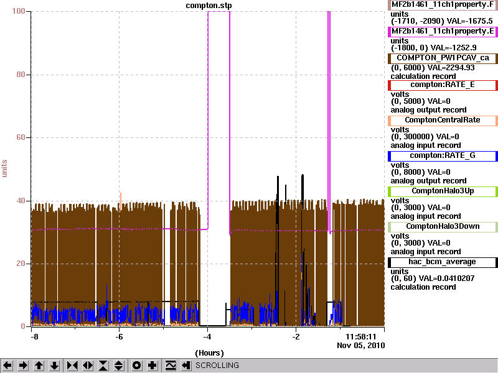Zoom out vertically with up/down triangles icon

click(119, 366)
